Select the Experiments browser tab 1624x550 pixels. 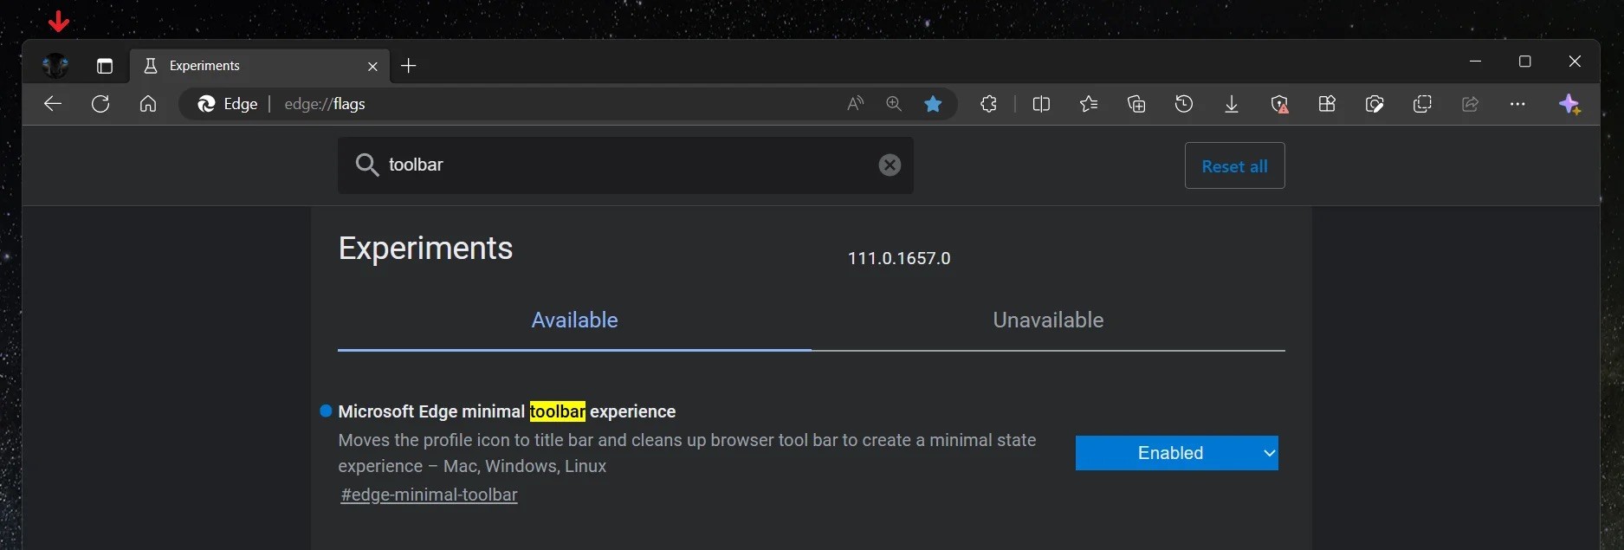tap(260, 66)
